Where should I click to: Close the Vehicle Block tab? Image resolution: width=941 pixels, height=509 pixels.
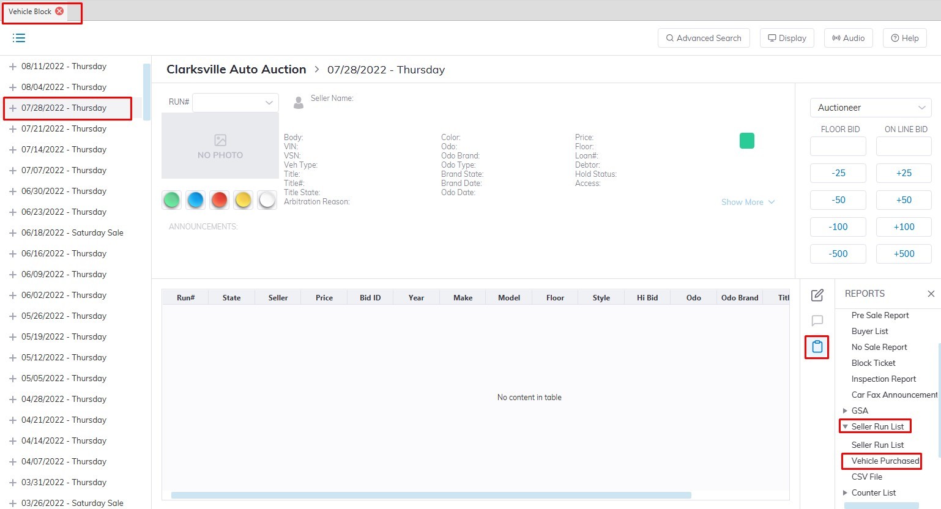click(59, 11)
